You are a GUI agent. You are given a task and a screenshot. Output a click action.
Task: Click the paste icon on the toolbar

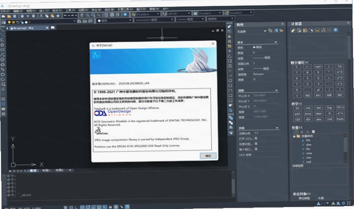tap(52, 16)
